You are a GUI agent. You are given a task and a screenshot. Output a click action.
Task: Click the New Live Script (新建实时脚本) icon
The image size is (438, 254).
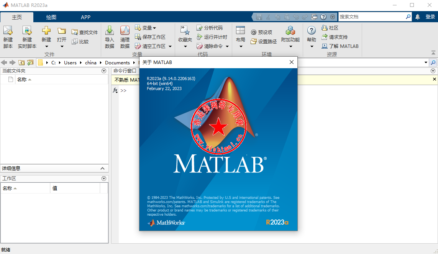(x=27, y=30)
